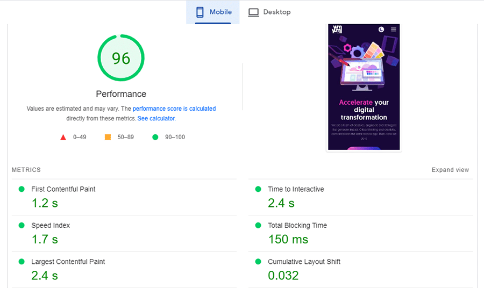The height and width of the screenshot is (288, 484).
Task: Click the dark mode moon icon in the screenshot
Action: (x=381, y=30)
